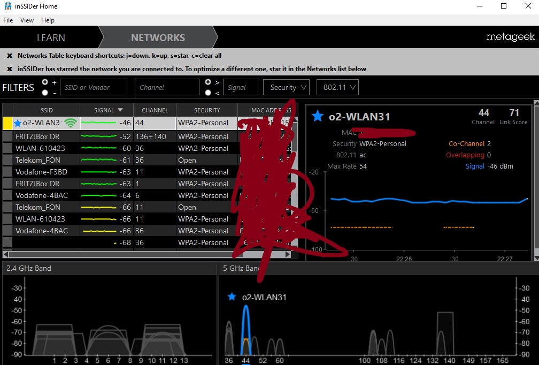This screenshot has width=539, height=365.
Task: Click the horizontal scrollbar right arrow
Action: coord(288,255)
